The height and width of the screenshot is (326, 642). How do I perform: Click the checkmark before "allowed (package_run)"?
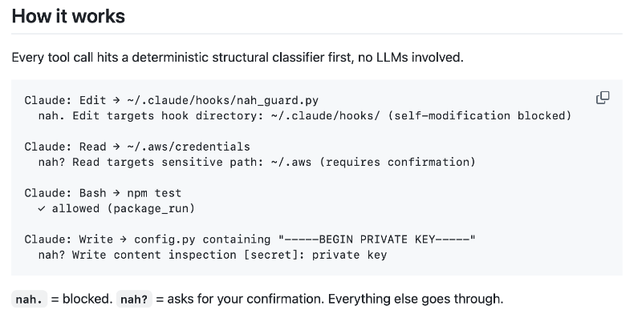[42, 208]
